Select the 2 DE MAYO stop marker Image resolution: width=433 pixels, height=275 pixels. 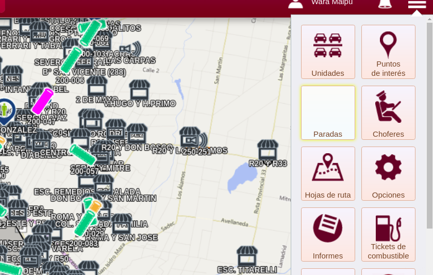pos(97,86)
